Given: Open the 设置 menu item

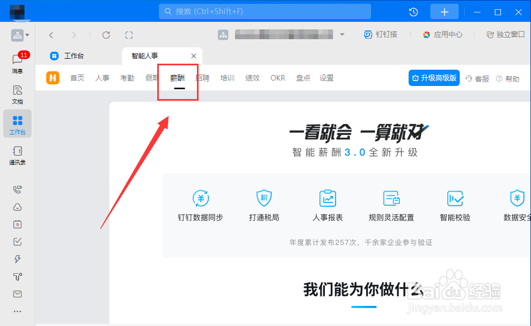Looking at the screenshot, I should [326, 78].
